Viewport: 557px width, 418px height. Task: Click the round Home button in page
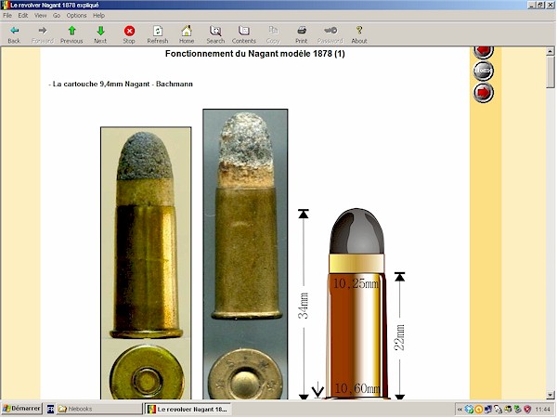[x=484, y=71]
